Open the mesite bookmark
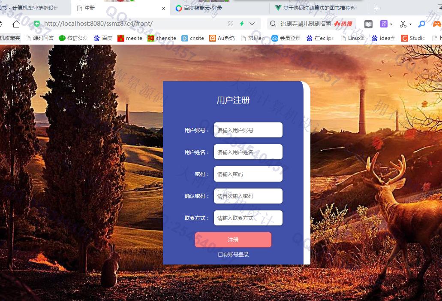 [130, 38]
